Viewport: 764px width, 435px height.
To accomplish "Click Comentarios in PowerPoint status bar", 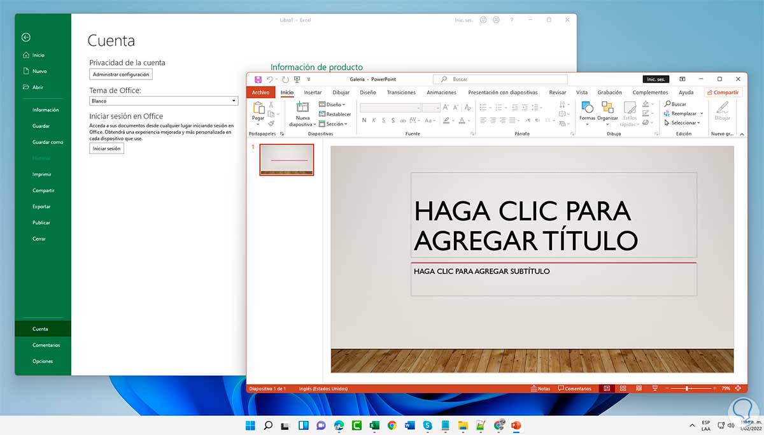I will 575,389.
